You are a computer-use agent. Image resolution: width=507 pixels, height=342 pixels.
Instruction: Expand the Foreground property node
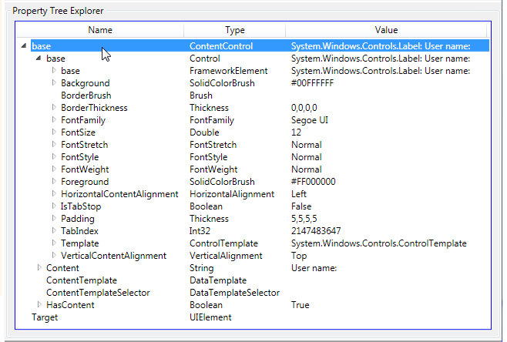coord(54,181)
